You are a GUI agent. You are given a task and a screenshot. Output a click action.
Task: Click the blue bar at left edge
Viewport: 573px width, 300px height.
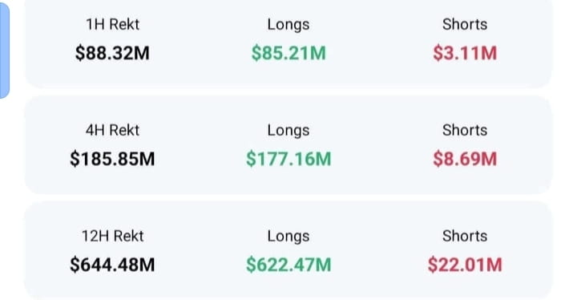4,50
